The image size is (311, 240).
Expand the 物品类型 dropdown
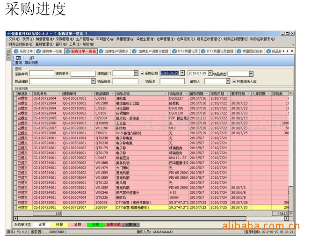click(x=251, y=73)
